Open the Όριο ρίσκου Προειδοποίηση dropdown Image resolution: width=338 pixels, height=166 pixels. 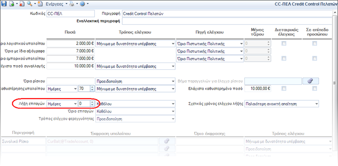[135, 82]
